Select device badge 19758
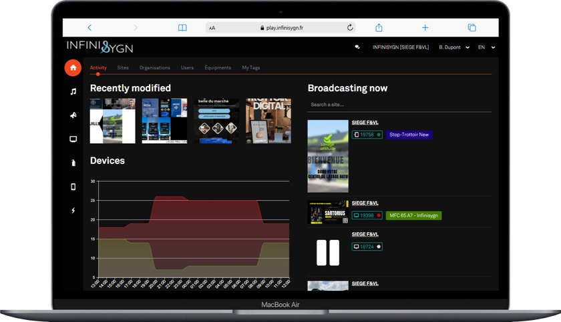Screen dimensions: 561x322 (x=367, y=135)
